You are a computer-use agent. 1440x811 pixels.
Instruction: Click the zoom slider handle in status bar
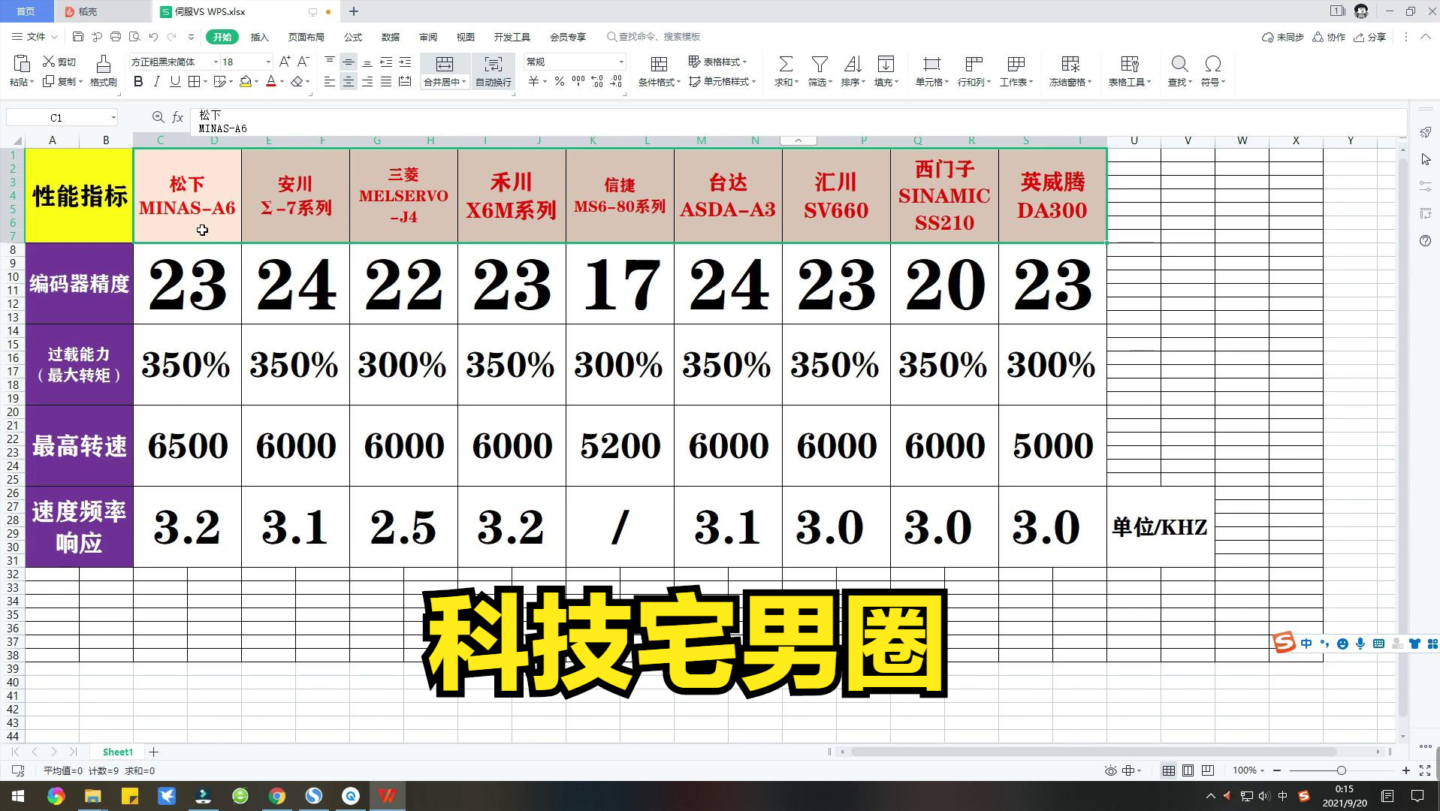point(1341,770)
